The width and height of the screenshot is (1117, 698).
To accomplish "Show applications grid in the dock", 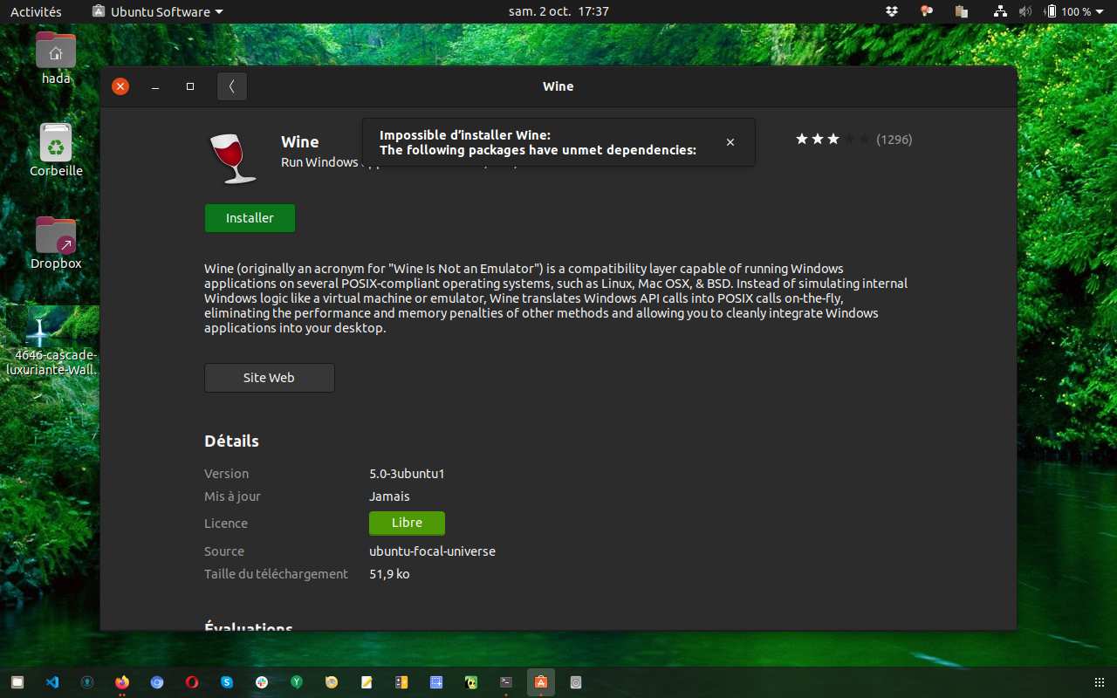I will 1099,682.
